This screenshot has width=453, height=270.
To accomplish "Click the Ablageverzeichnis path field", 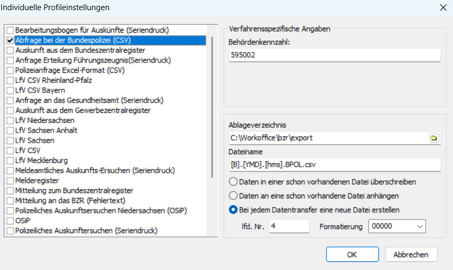I will click(327, 138).
